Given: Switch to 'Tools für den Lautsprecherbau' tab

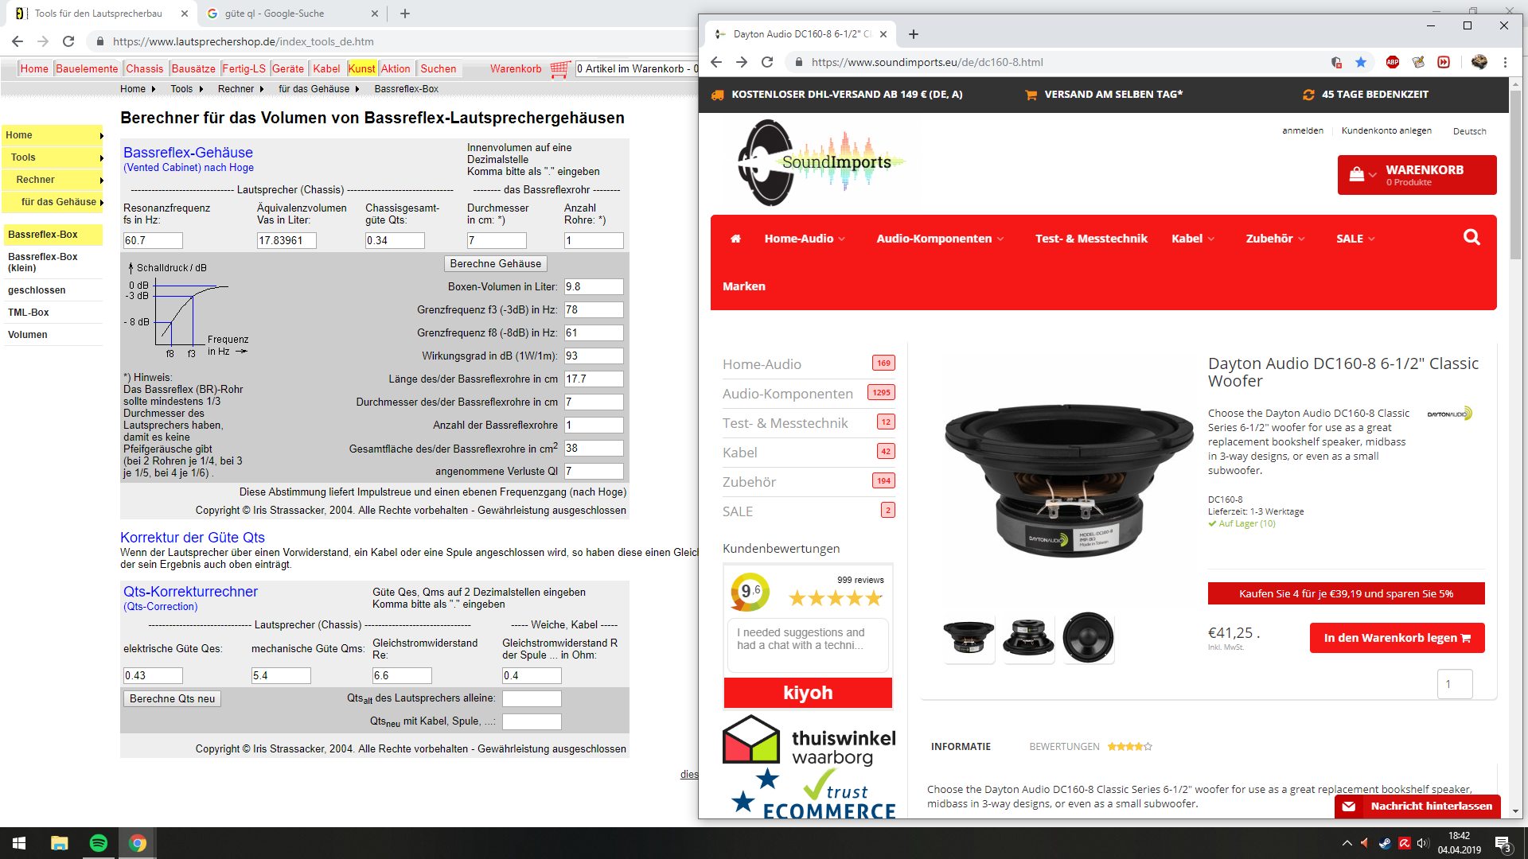Looking at the screenshot, I should coord(99,14).
